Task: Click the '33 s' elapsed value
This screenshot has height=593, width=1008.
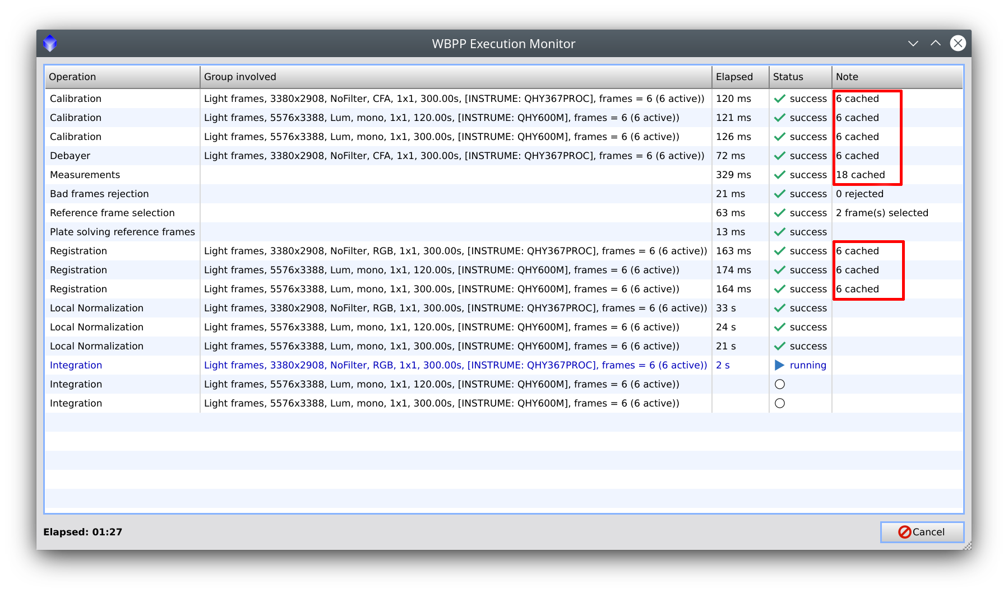Action: pos(726,308)
